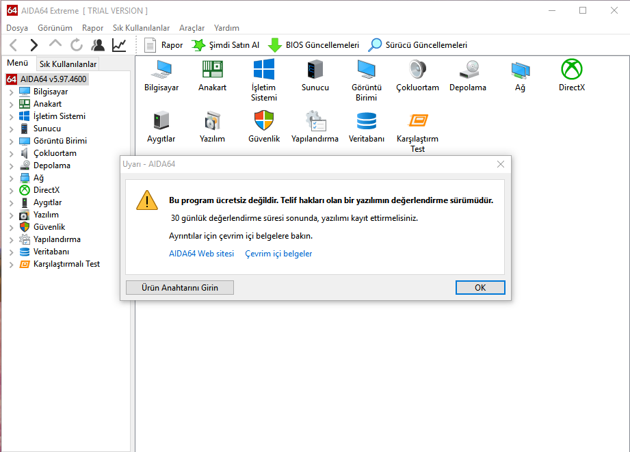Click Şimdi Satın Al toolbar button

(x=226, y=45)
